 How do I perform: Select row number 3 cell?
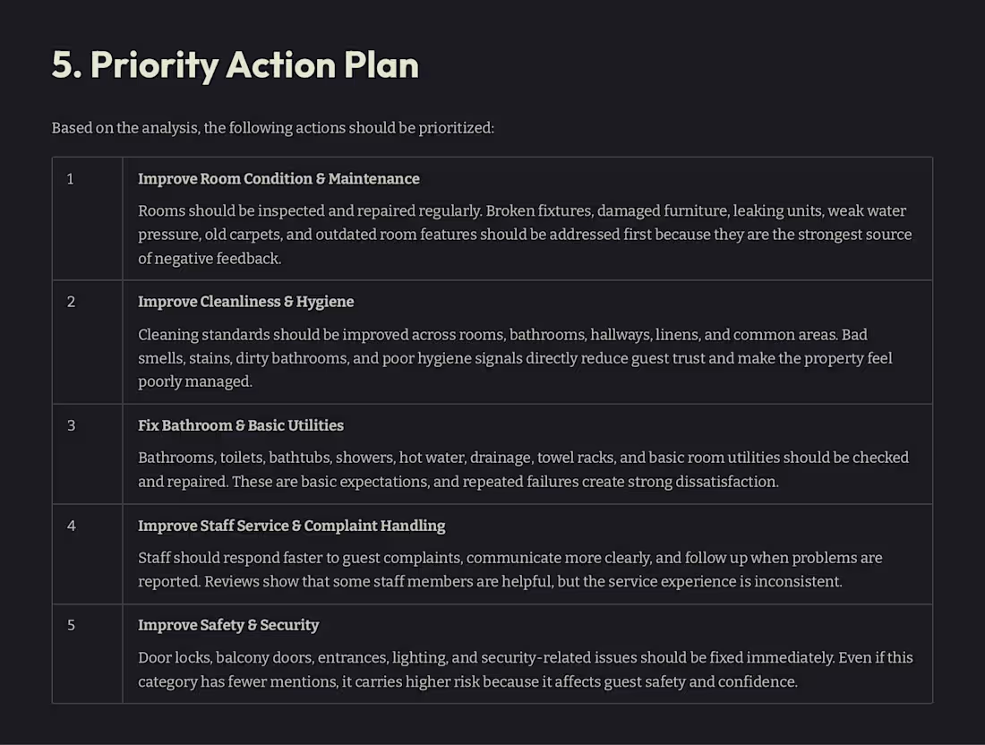point(88,454)
